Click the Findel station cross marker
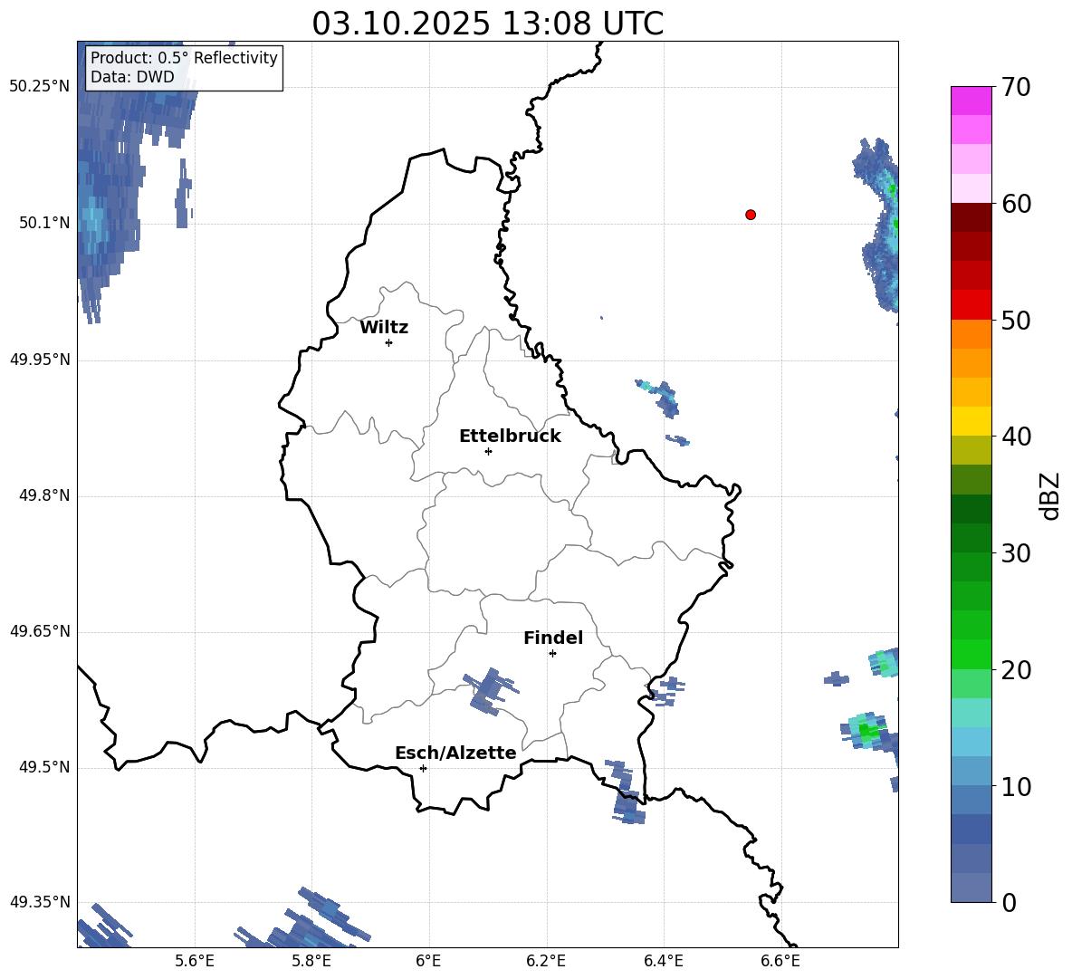The image size is (1072, 979). click(x=552, y=654)
